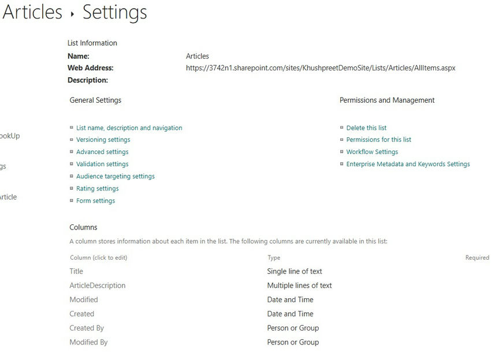
Task: Click the Created column name
Action: [81, 314]
